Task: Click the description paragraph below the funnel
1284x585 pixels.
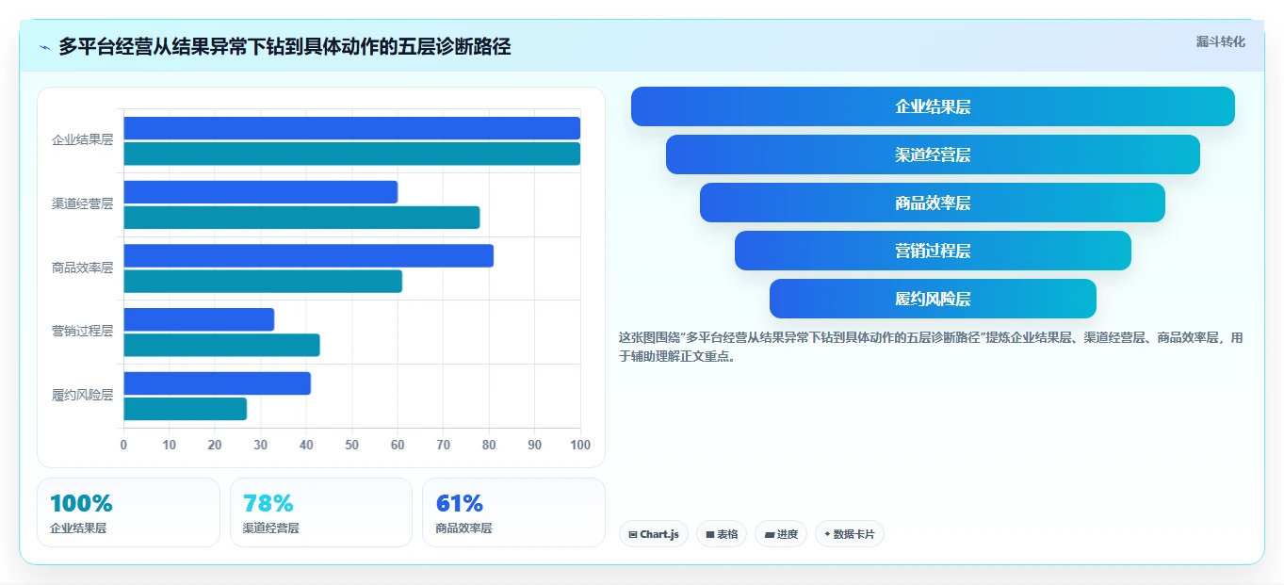Action: [x=931, y=347]
